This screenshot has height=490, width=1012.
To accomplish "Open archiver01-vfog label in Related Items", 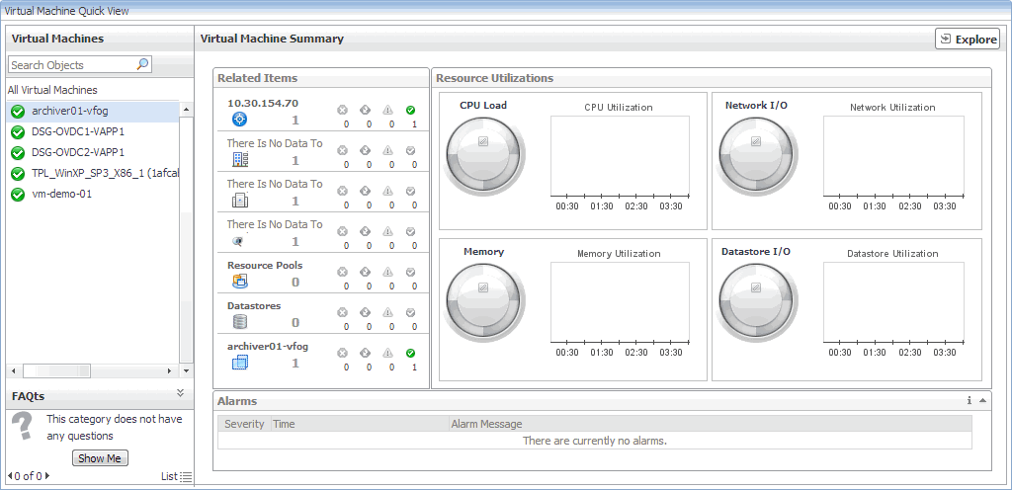I will [268, 346].
